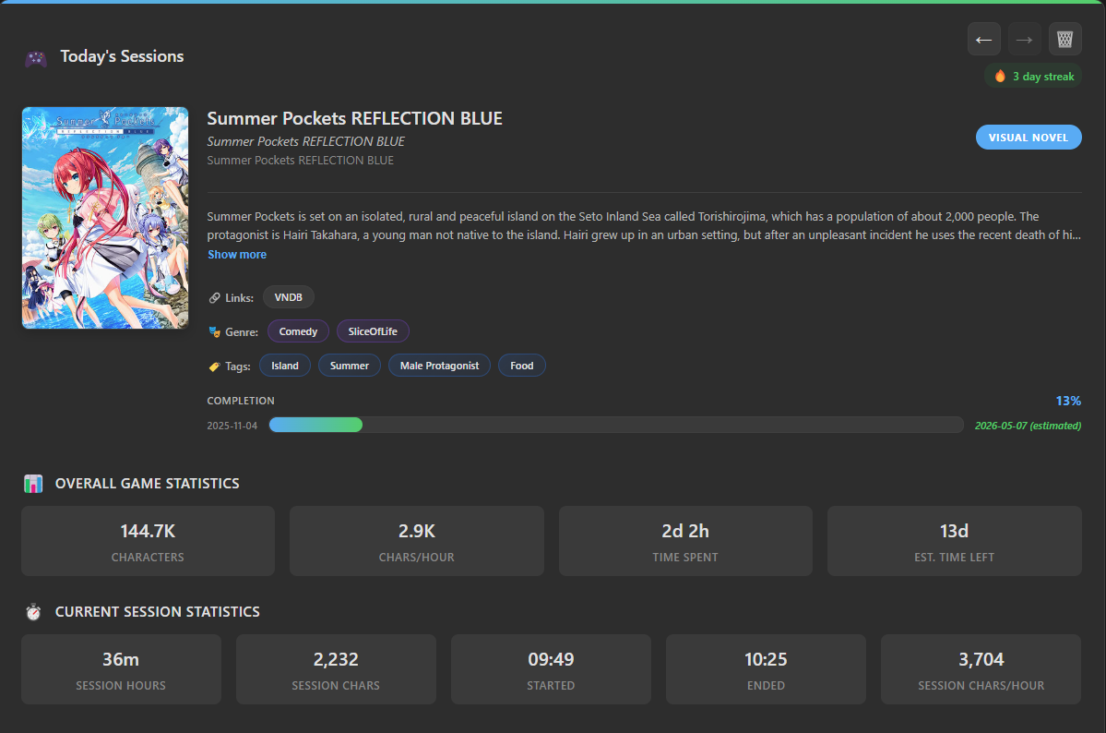Click the start date 2025-11-04
This screenshot has width=1106, height=733.
tap(232, 426)
